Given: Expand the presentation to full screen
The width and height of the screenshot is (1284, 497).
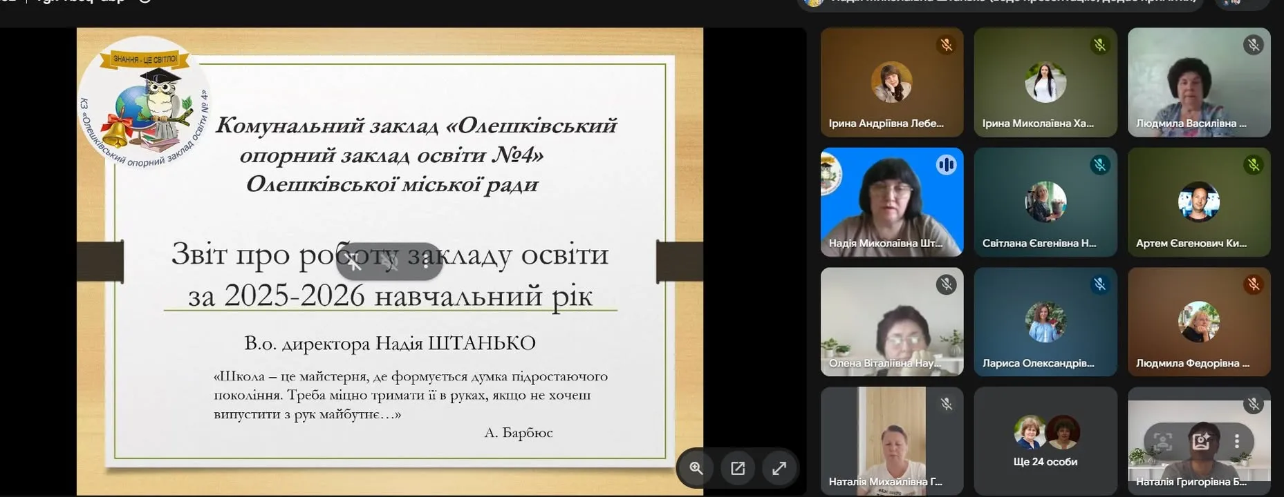Looking at the screenshot, I should click(x=779, y=468).
